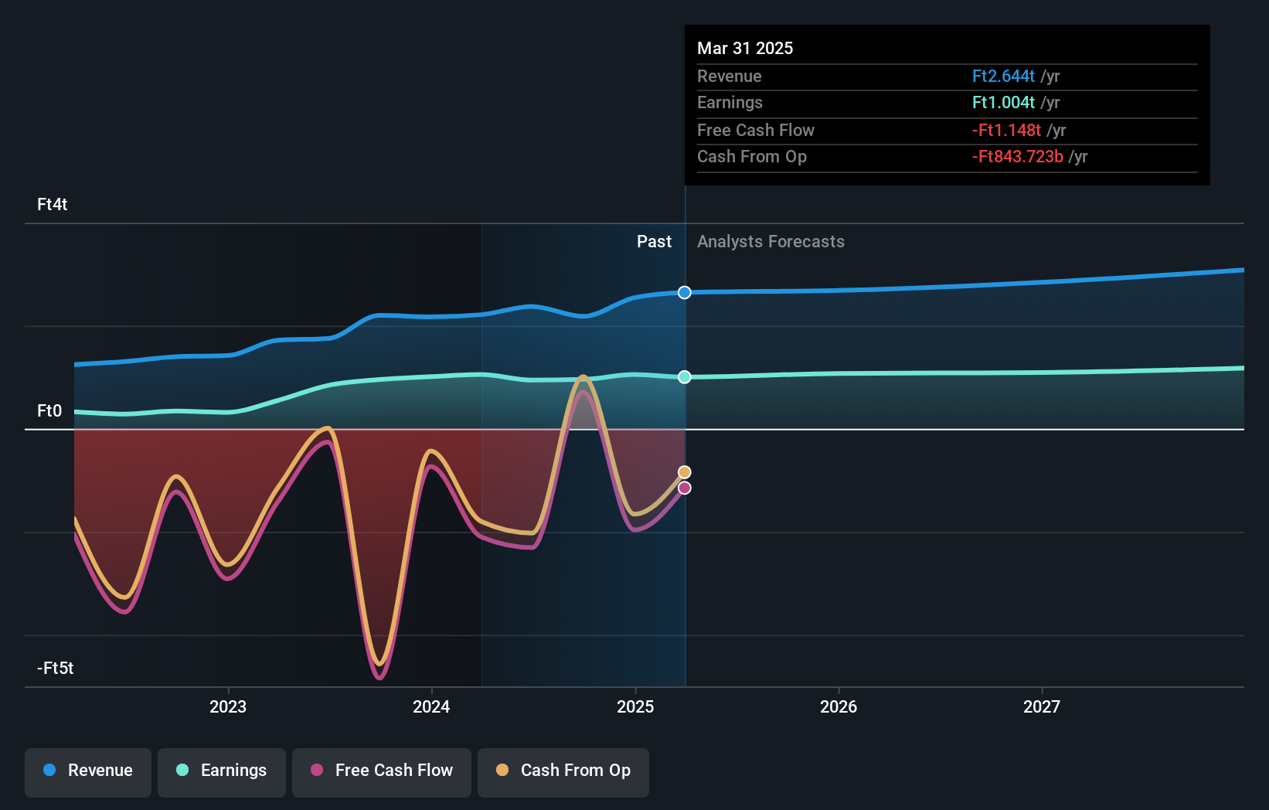
Task: Click the Mar 31 2025 tooltip date
Action: click(745, 48)
